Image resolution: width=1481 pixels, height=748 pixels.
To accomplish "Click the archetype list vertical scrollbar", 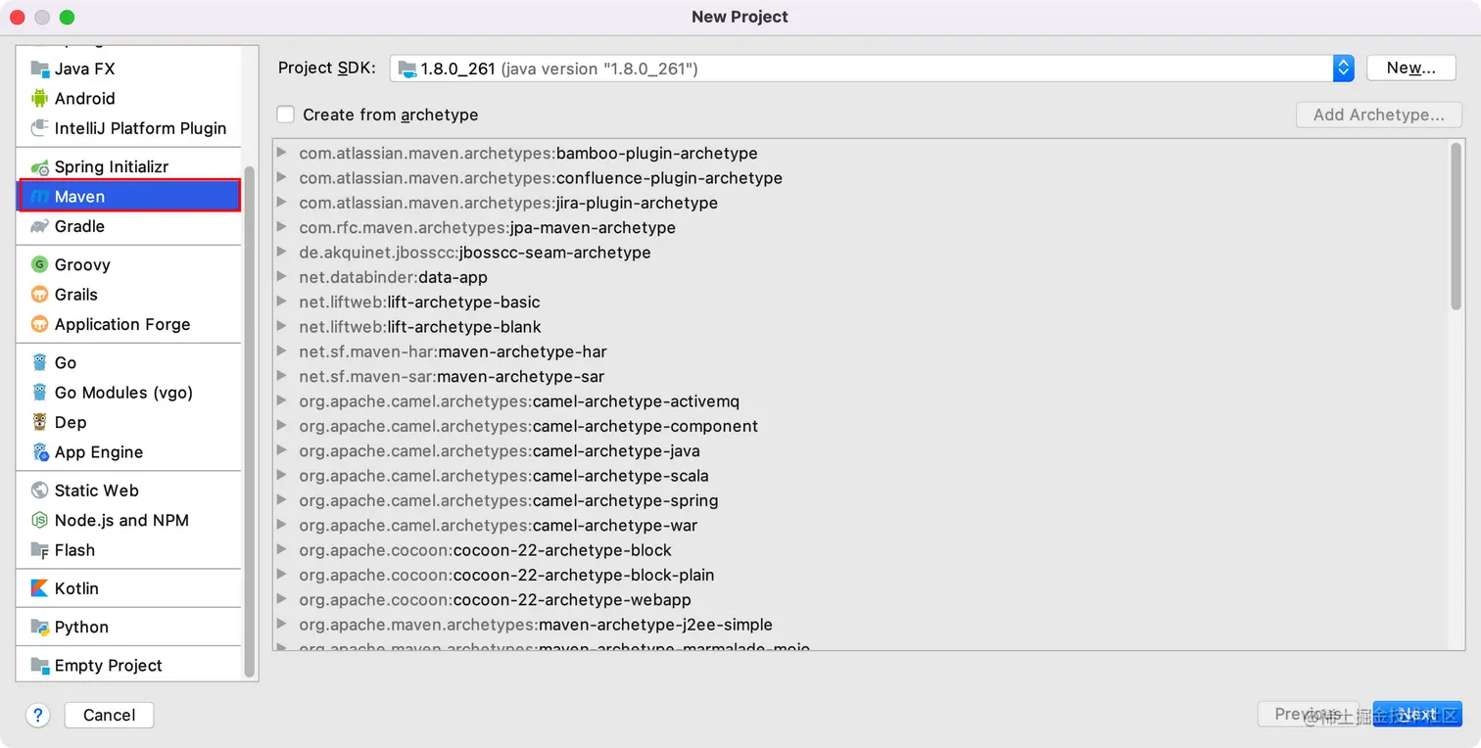I will click(x=1457, y=225).
